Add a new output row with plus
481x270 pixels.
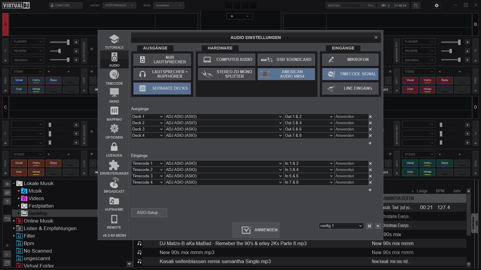pos(370,143)
